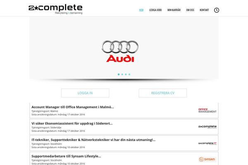Image resolution: width=248 pixels, height=165 pixels.
Task: Click the 2complete IT logo
Action: [207, 143]
